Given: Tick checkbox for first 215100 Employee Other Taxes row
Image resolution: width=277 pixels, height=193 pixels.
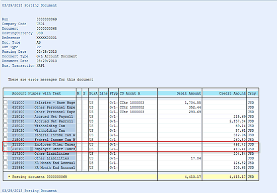Looking at the screenshot, I should coord(6,144).
